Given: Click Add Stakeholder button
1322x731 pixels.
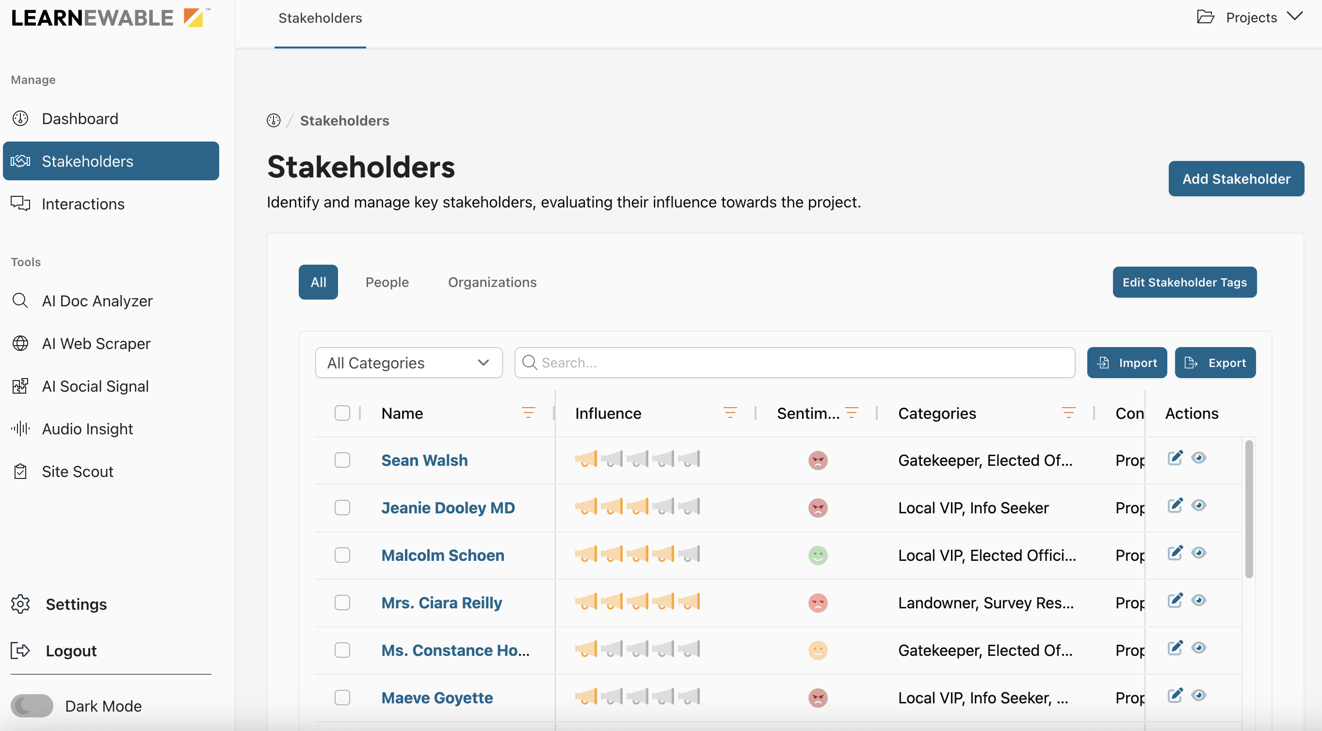Looking at the screenshot, I should point(1236,178).
